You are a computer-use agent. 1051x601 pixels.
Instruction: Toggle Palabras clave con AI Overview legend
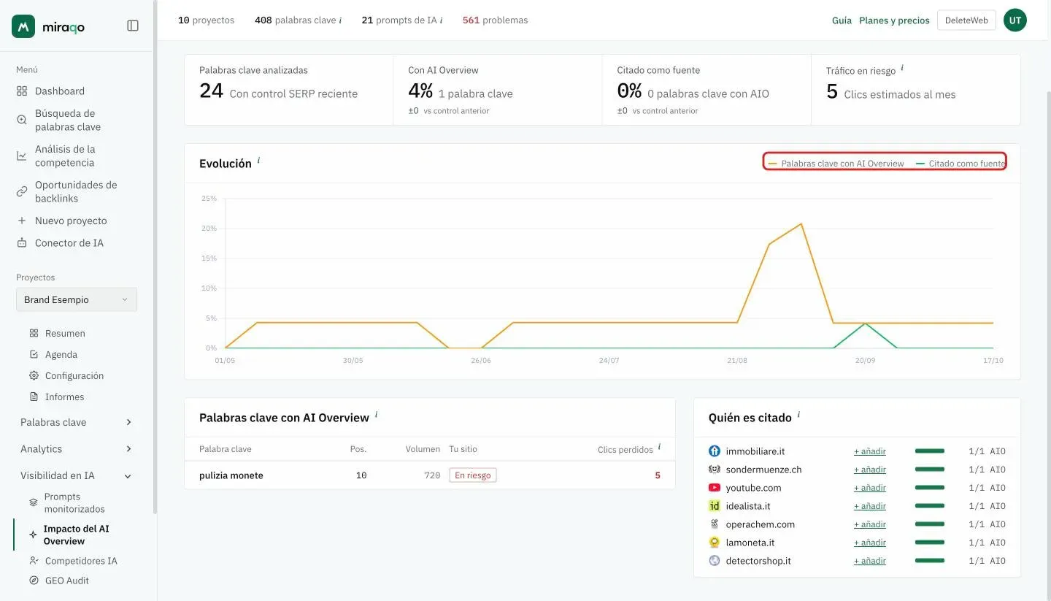tap(836, 164)
